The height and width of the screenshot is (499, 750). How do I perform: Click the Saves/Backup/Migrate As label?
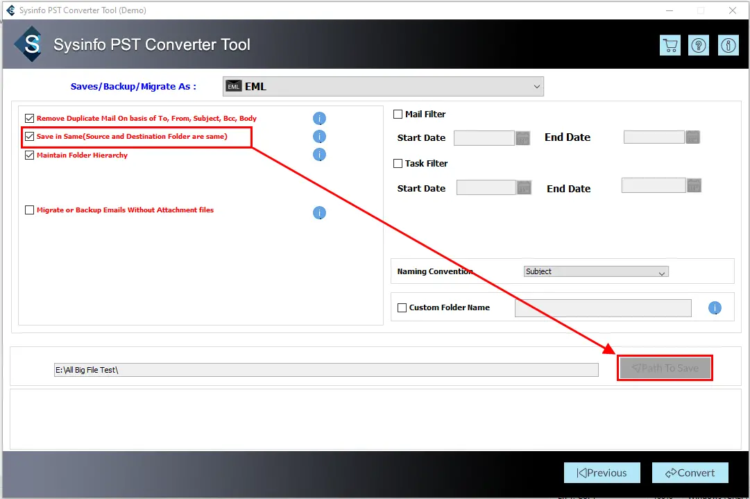[x=133, y=87]
